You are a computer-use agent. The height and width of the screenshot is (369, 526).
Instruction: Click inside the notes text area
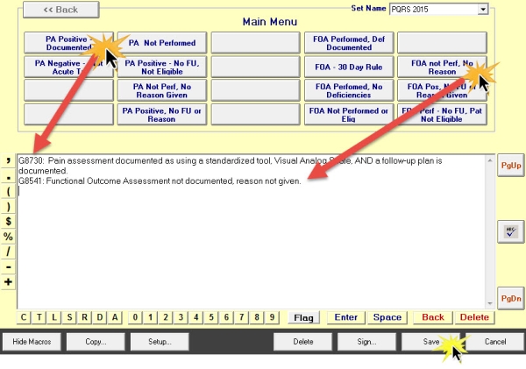point(254,245)
